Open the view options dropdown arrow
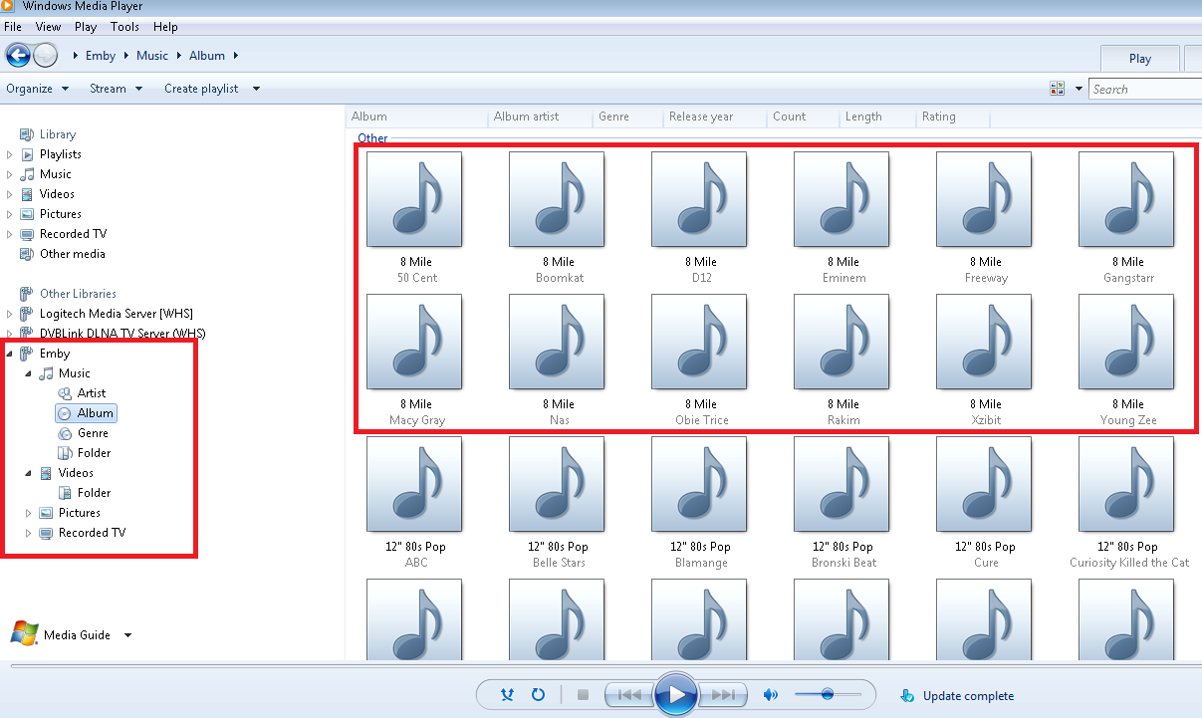 click(1079, 89)
